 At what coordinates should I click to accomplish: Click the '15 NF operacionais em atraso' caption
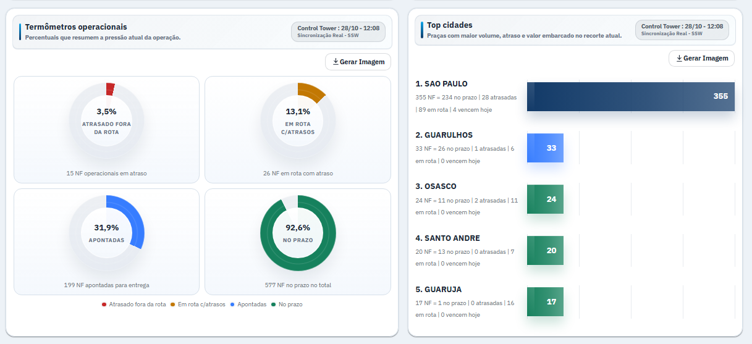pos(106,174)
